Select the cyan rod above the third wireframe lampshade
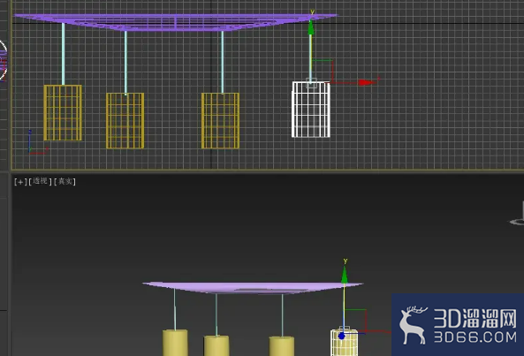Viewport: 524px width, 356px height. click(222, 62)
